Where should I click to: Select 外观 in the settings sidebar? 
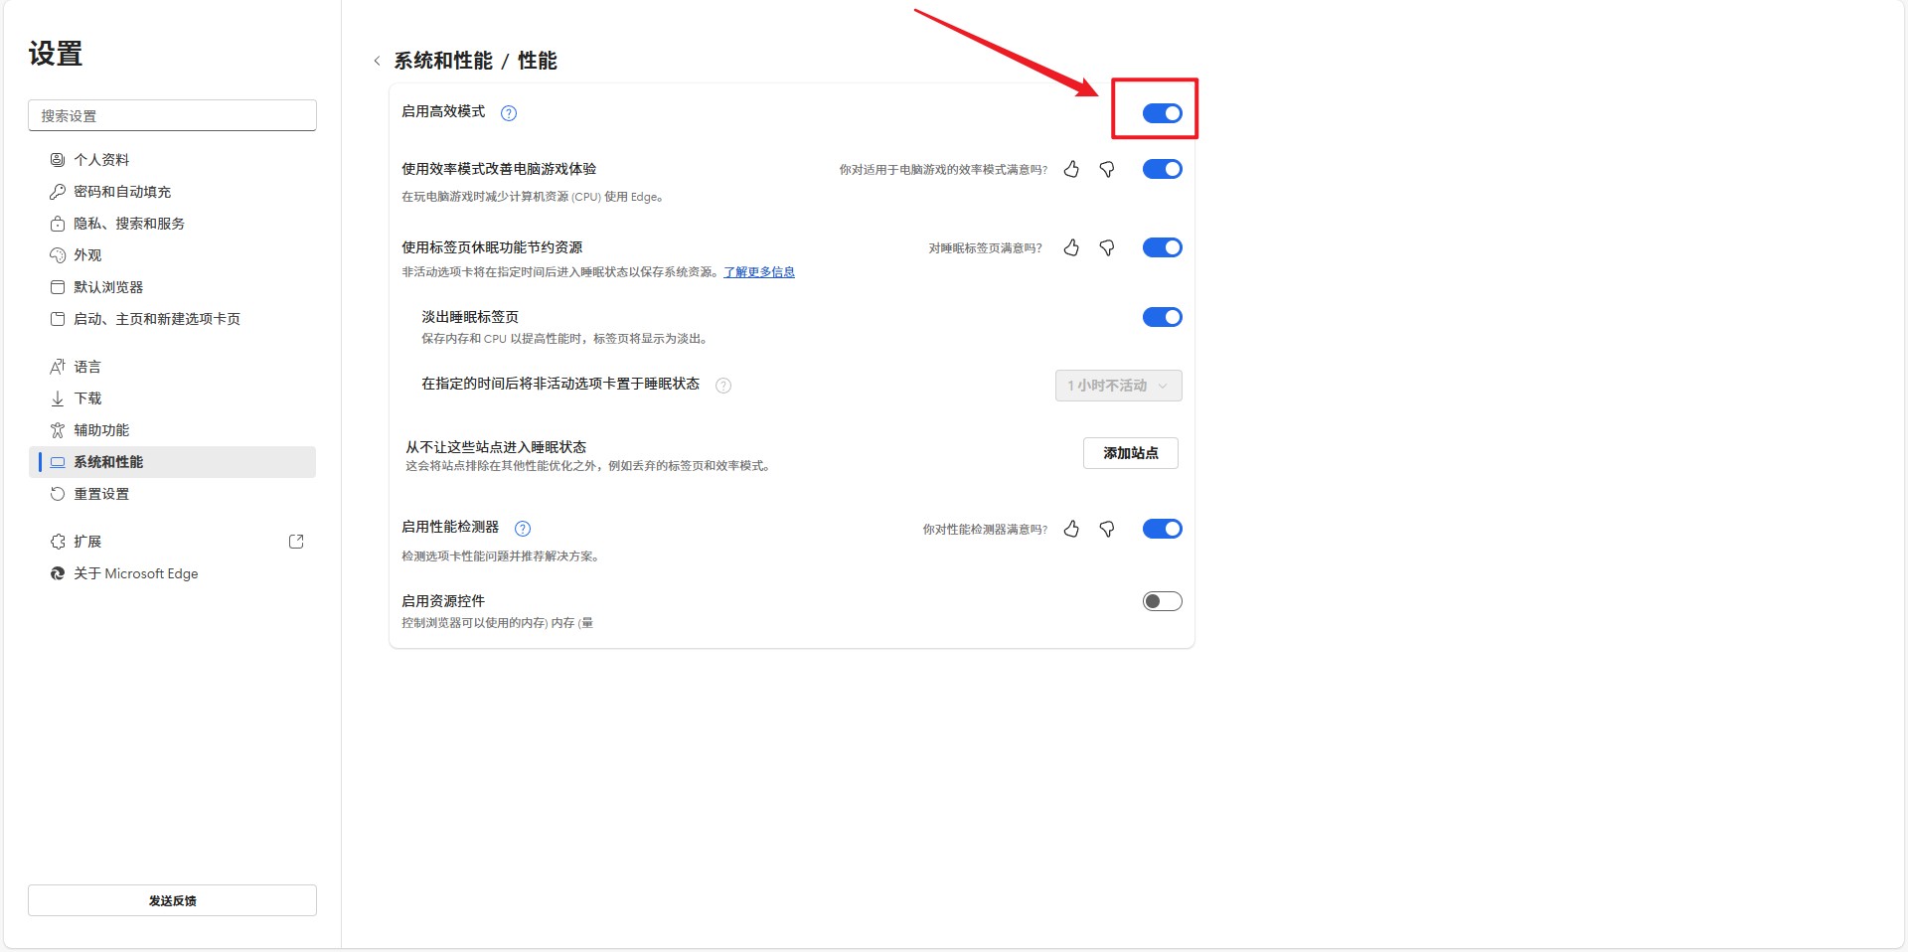click(x=87, y=255)
